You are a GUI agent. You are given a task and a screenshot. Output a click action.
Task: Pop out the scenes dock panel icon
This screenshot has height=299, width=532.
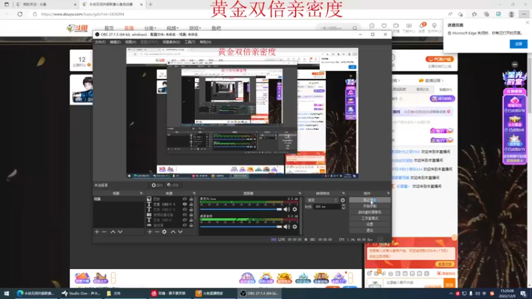(x=141, y=193)
